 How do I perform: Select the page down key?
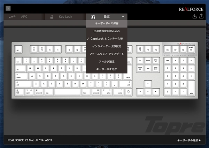[x=156, y=68]
